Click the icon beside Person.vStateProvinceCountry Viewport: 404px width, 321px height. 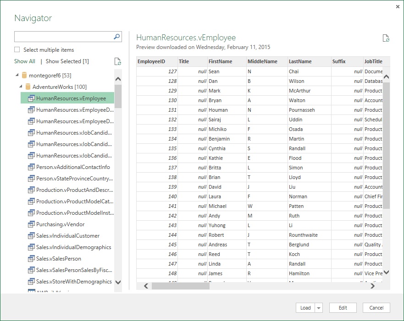coord(31,178)
